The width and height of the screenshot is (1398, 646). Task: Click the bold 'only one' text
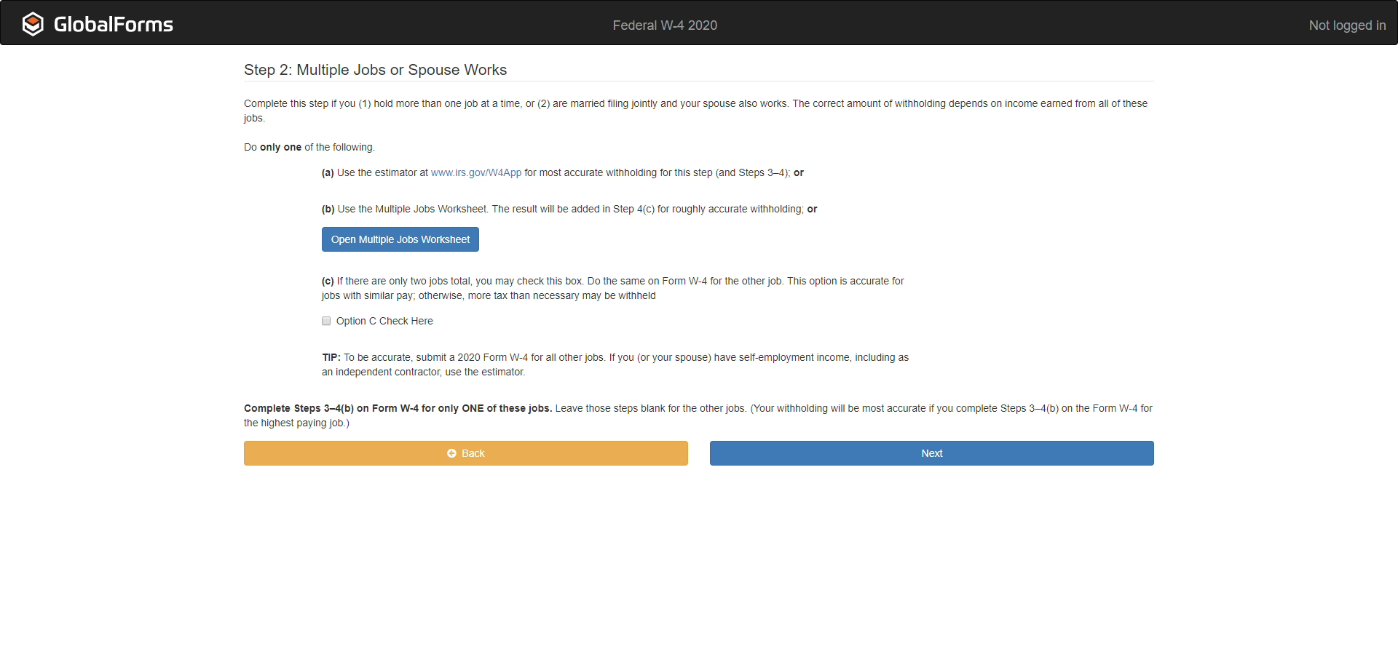pyautogui.click(x=280, y=148)
